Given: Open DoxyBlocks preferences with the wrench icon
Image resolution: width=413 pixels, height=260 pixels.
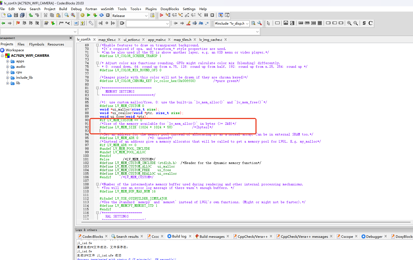Looking at the screenshot, I should (91, 23).
